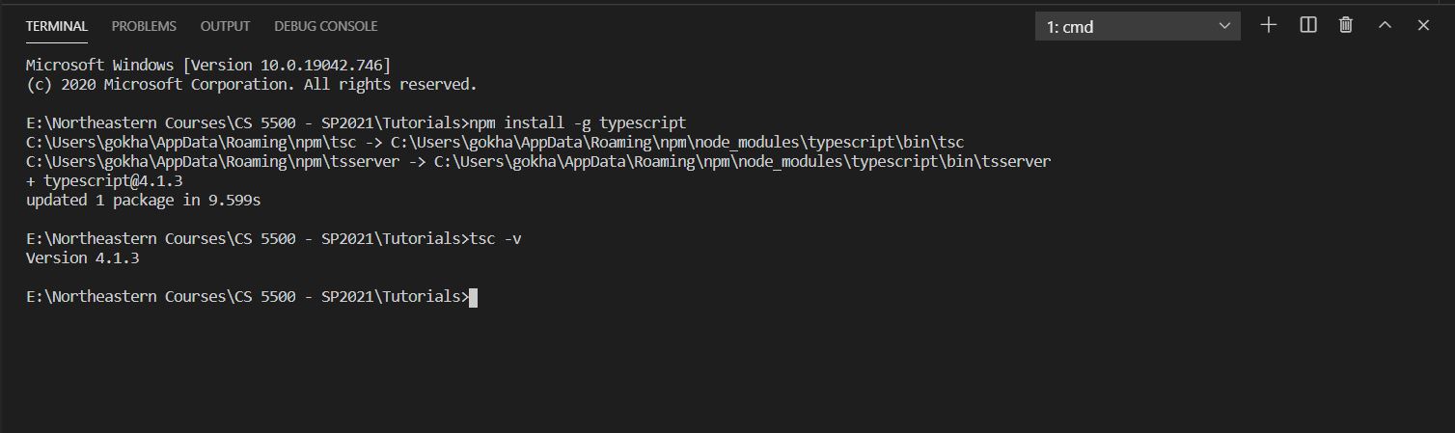
Task: Switch to the PROBLEMS tab
Action: 144,26
